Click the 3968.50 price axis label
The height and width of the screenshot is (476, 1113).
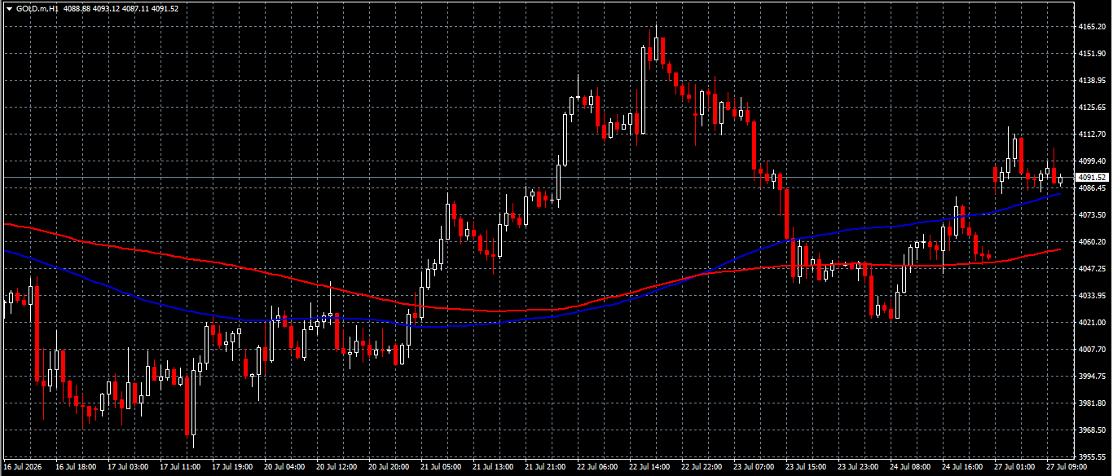coord(1090,430)
